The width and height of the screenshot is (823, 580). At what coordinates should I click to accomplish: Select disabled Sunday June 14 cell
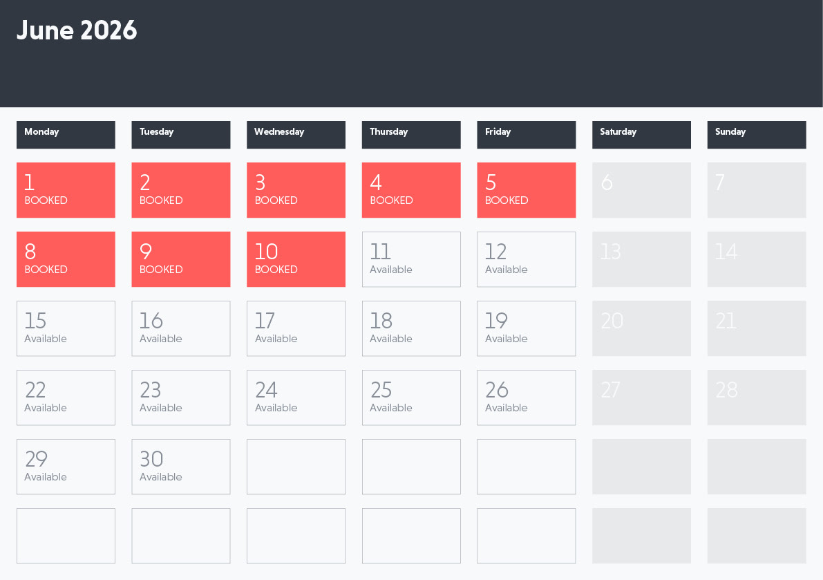pos(756,259)
